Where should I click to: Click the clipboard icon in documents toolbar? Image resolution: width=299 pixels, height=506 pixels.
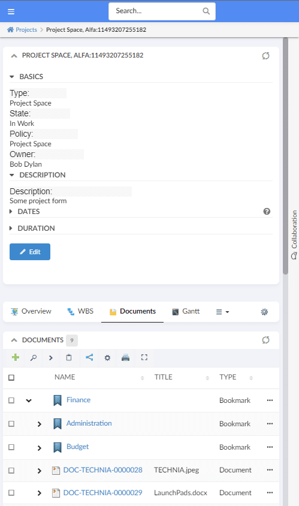click(x=69, y=357)
